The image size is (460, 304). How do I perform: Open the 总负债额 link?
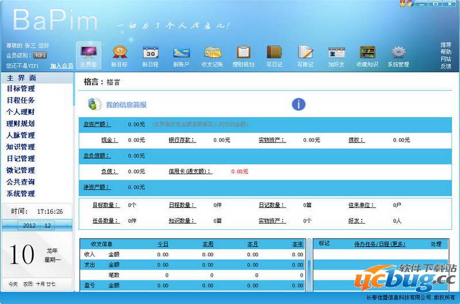coord(97,156)
